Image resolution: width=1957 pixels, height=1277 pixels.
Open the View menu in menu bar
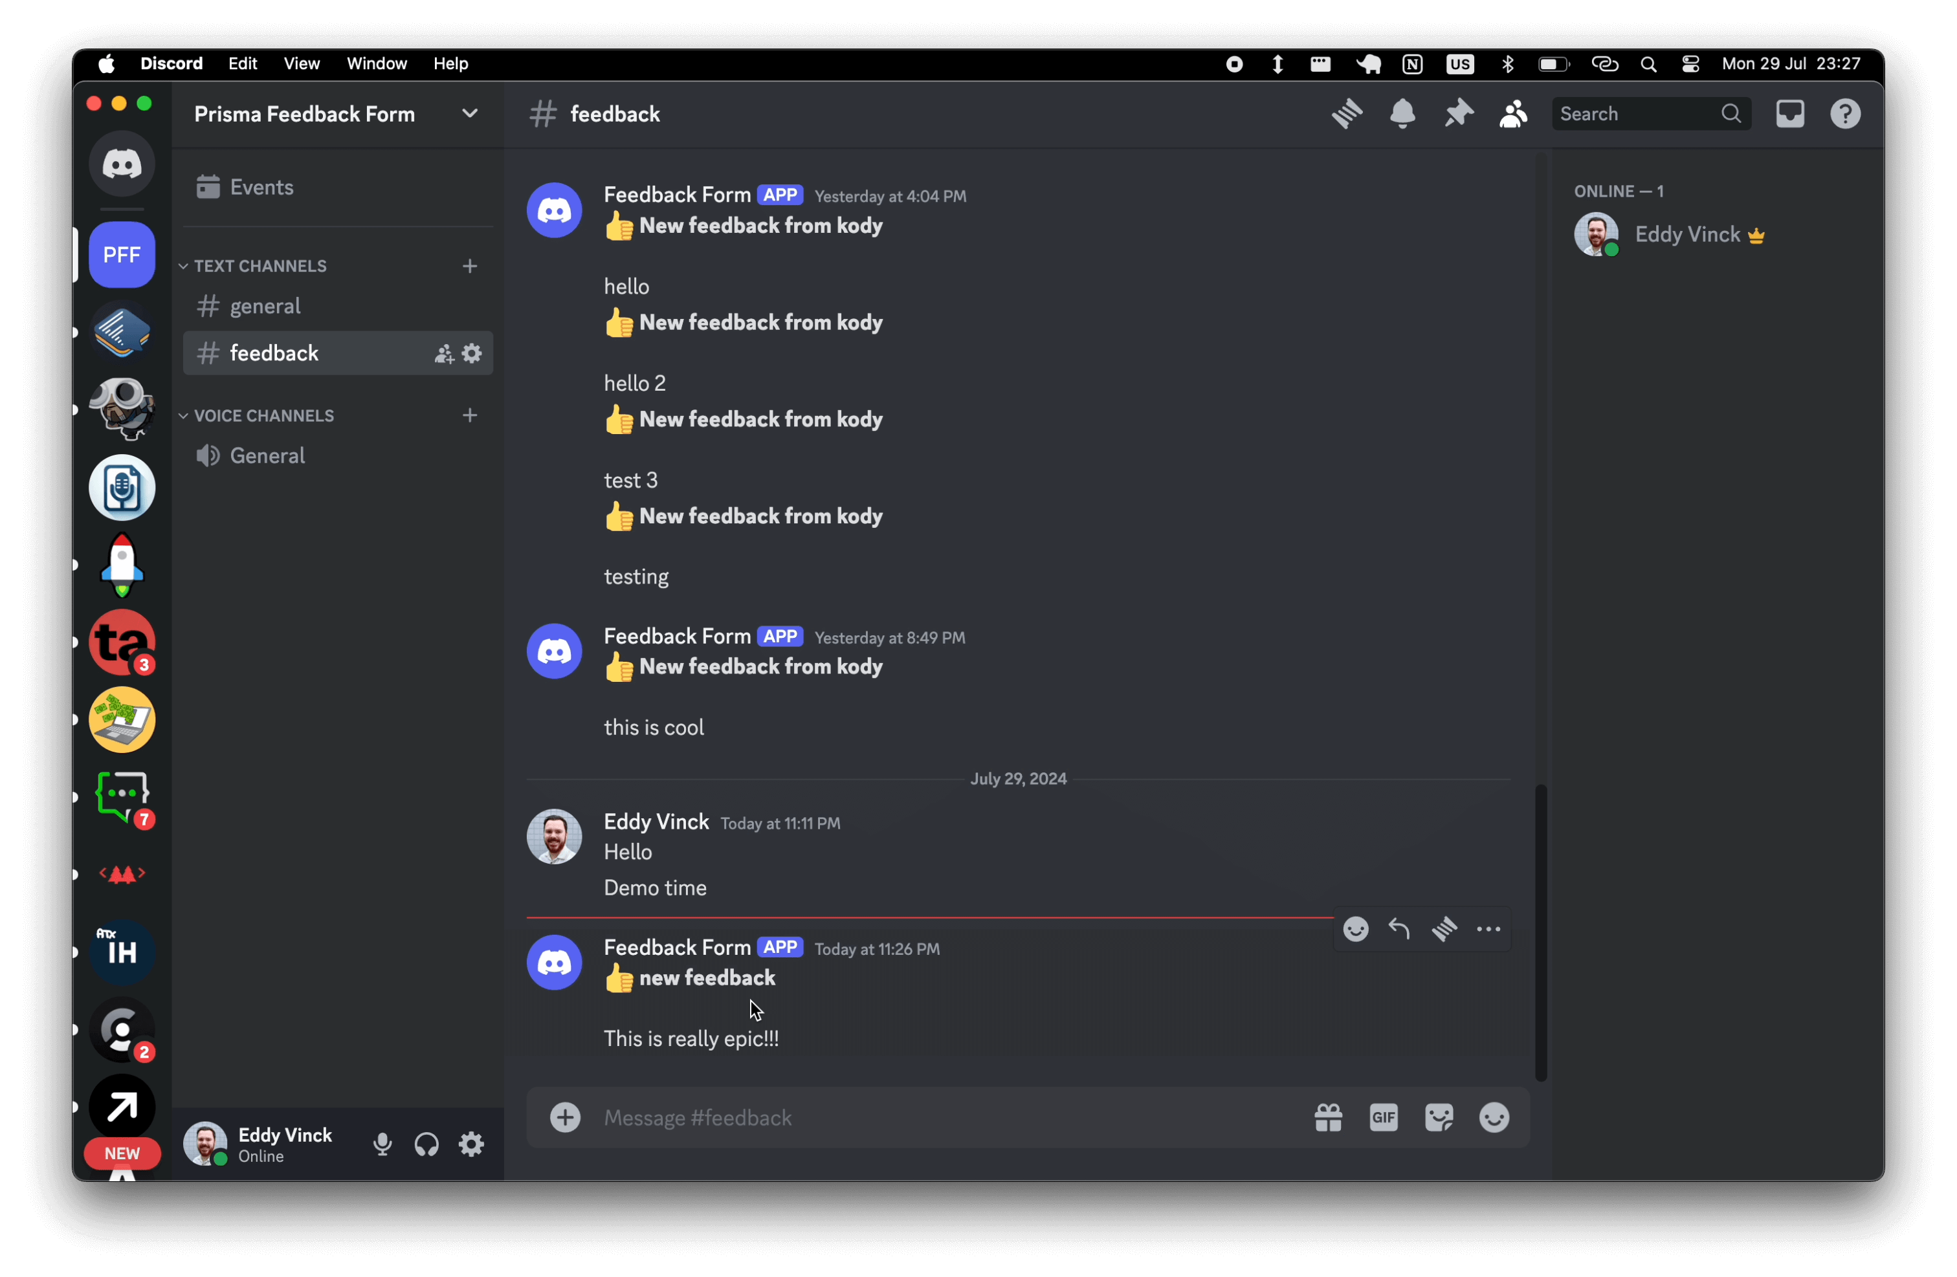coord(301,63)
